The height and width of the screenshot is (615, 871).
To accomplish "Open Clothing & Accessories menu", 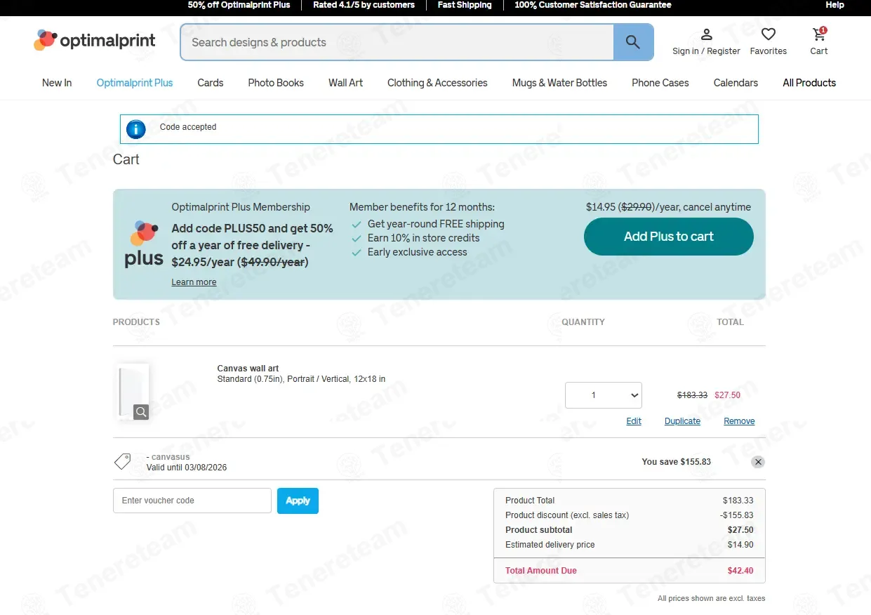I will tap(437, 83).
